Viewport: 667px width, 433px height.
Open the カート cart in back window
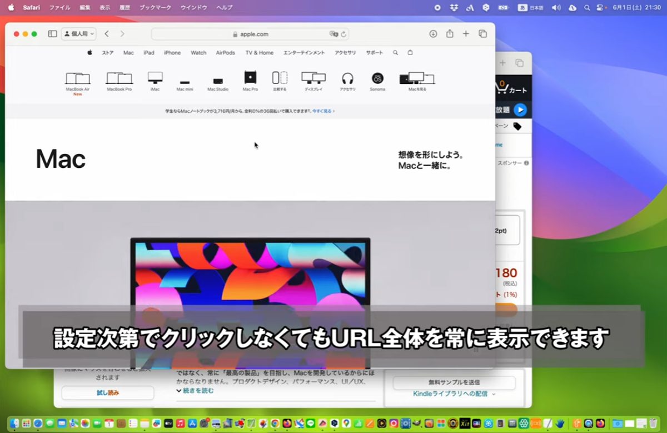point(512,88)
